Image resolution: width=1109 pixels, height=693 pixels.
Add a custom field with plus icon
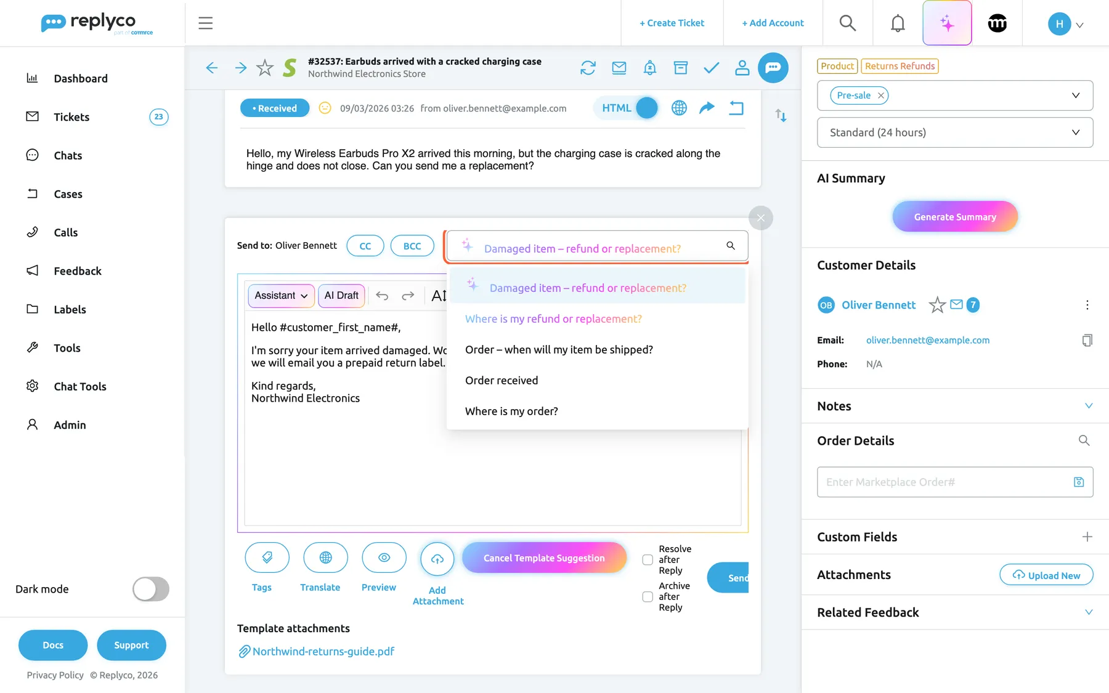pos(1087,537)
